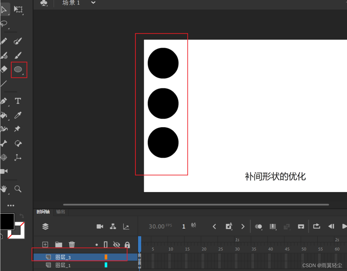347x271 pixels.
Task: Select the Paint Bucket tool
Action: (4, 115)
